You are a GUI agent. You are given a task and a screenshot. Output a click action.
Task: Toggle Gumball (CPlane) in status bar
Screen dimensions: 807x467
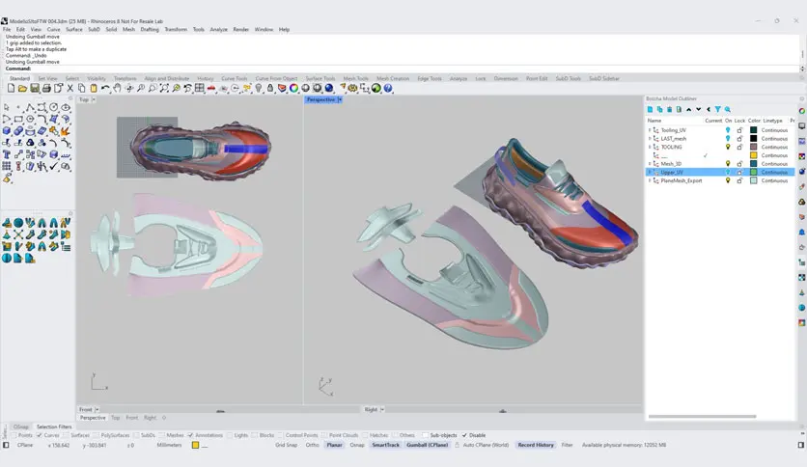428,445
